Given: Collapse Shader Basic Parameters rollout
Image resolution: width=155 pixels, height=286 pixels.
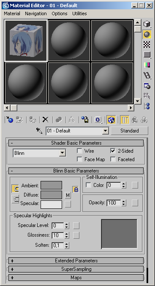Looking at the screenshot, I should tap(76, 143).
